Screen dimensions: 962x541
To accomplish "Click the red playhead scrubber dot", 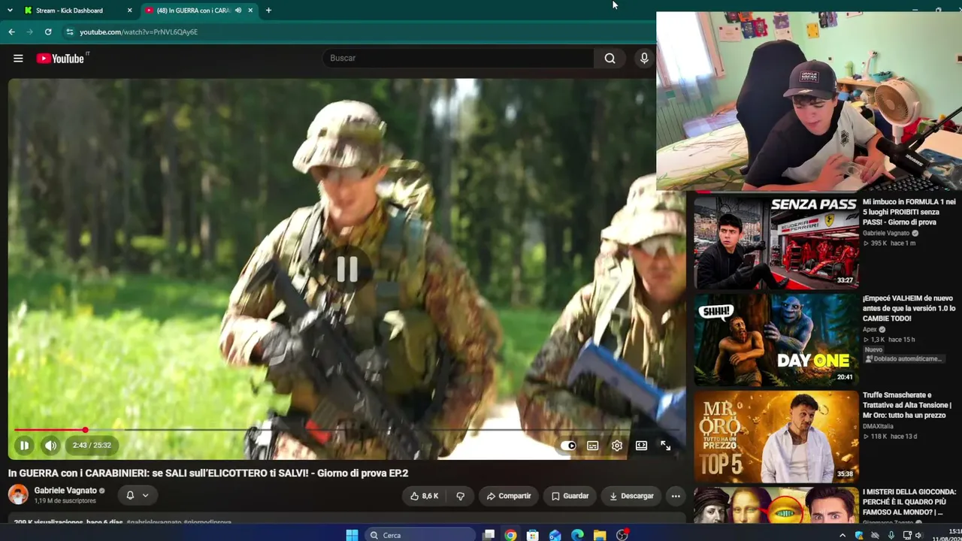I will tap(85, 430).
